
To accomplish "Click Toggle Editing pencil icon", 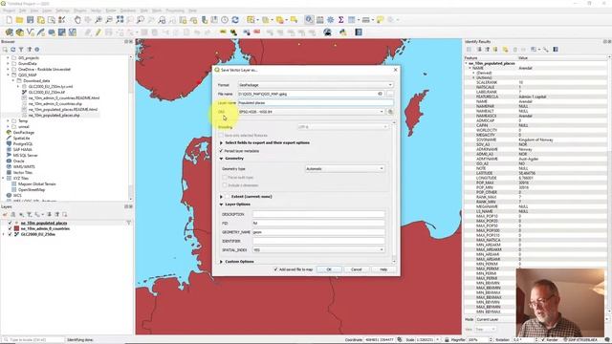I will coord(98,32).
